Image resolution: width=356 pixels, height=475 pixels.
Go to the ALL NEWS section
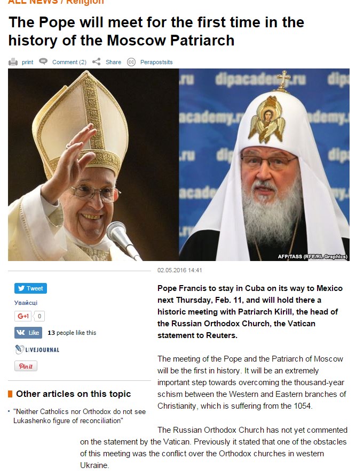point(33,2)
